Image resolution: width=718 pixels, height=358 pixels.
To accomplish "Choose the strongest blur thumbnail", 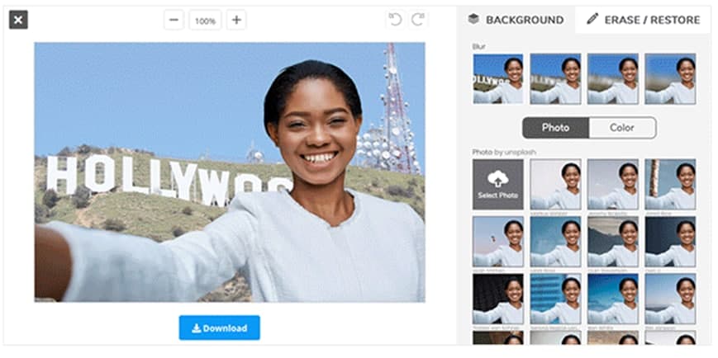I will coord(670,78).
